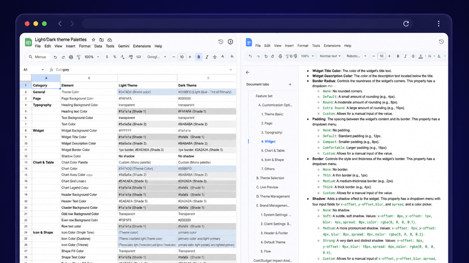Select cell #3474D0 (Brand color)

coord(147,92)
